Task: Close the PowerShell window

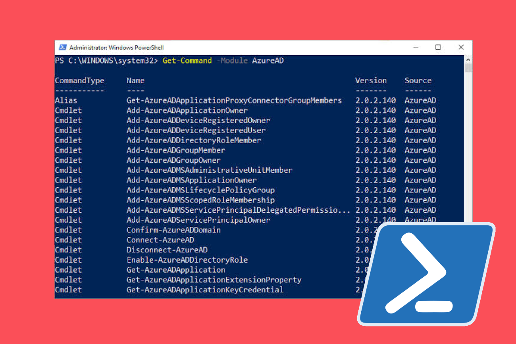Action: [x=461, y=48]
